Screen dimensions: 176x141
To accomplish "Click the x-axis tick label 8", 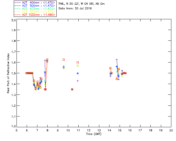I will pyautogui.click(x=47, y=130).
